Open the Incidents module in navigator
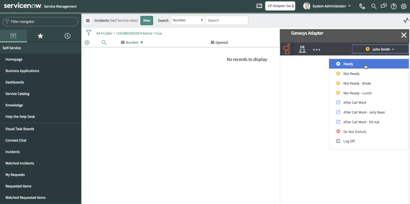This screenshot has height=204, width=410. click(12, 152)
